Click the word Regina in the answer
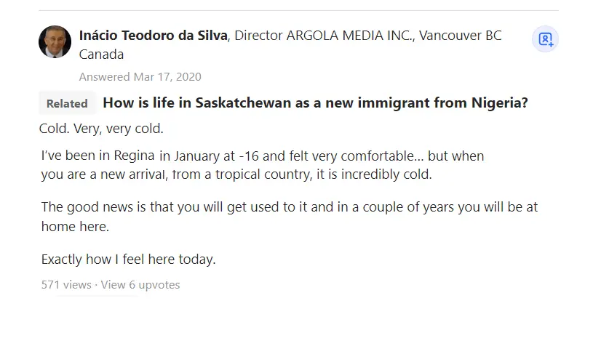This screenshot has height=354, width=601. pos(134,156)
